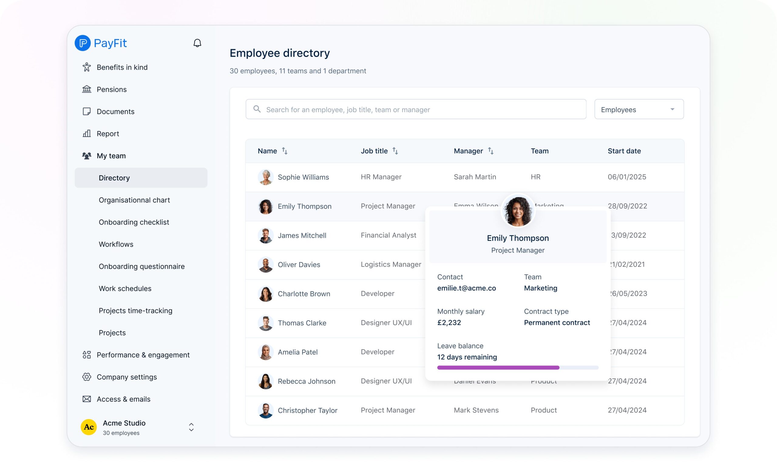Click the Access & emails envelope icon
The height and width of the screenshot is (473, 777).
point(87,399)
